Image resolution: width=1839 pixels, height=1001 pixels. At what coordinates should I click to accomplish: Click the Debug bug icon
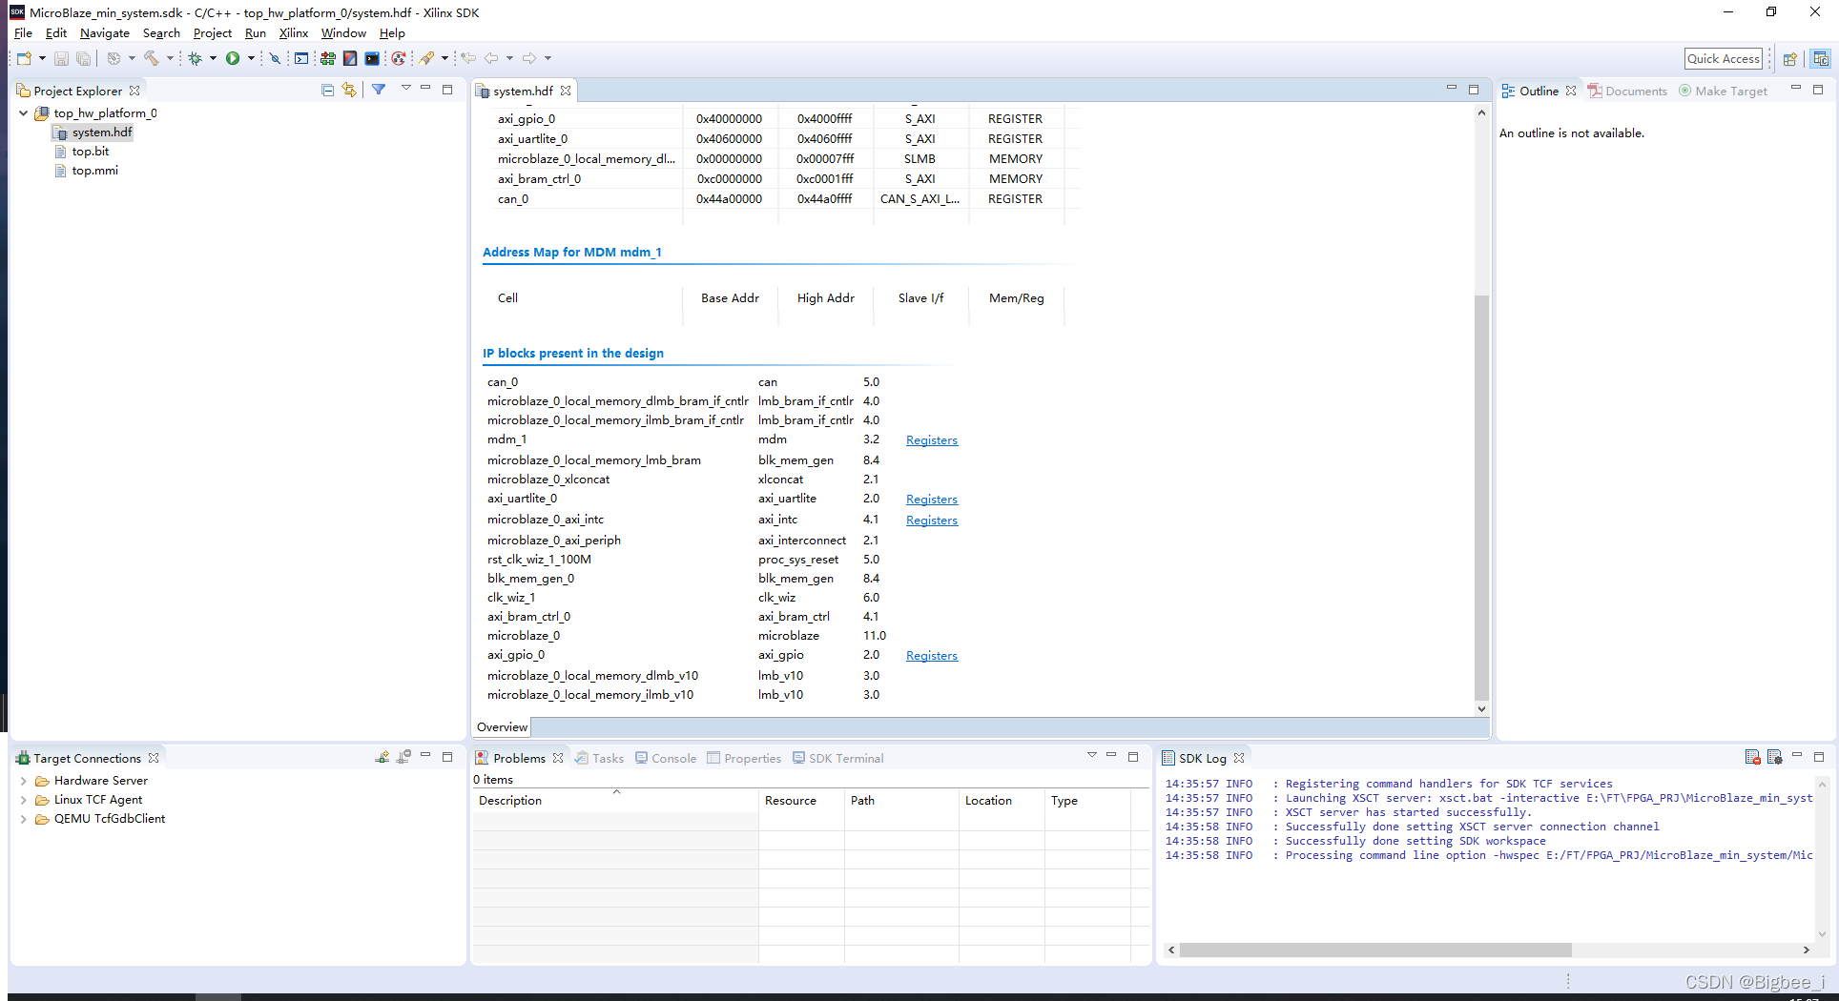coord(195,58)
